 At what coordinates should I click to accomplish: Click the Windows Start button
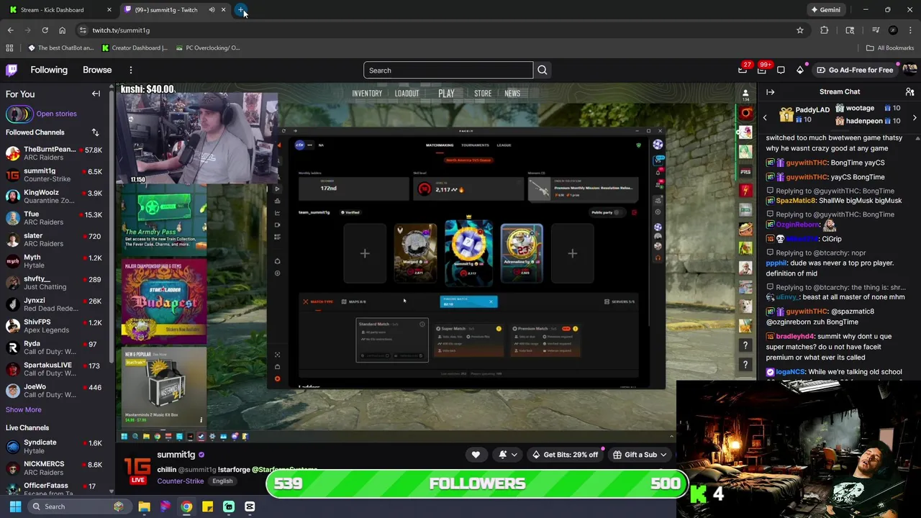(x=15, y=506)
